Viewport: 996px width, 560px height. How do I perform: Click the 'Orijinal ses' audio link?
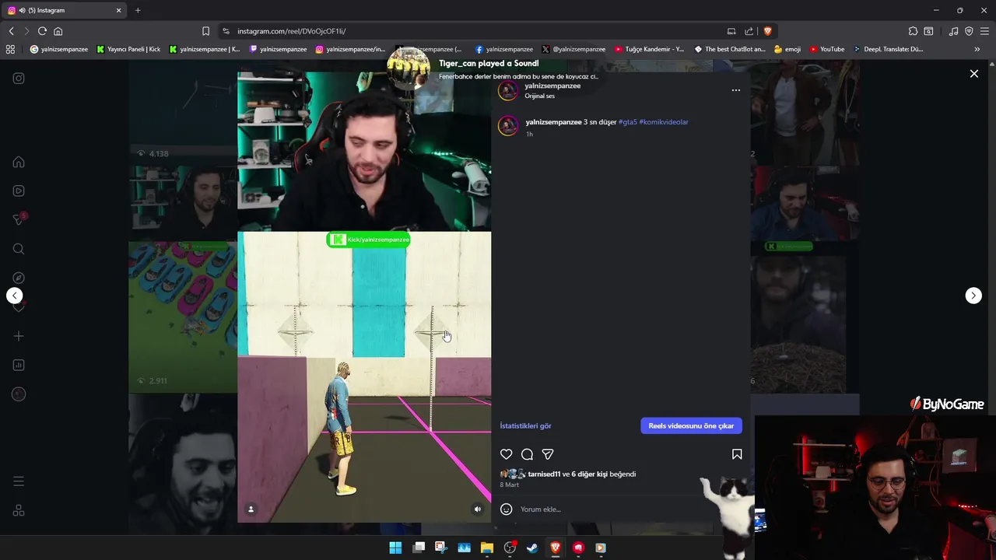click(x=539, y=96)
